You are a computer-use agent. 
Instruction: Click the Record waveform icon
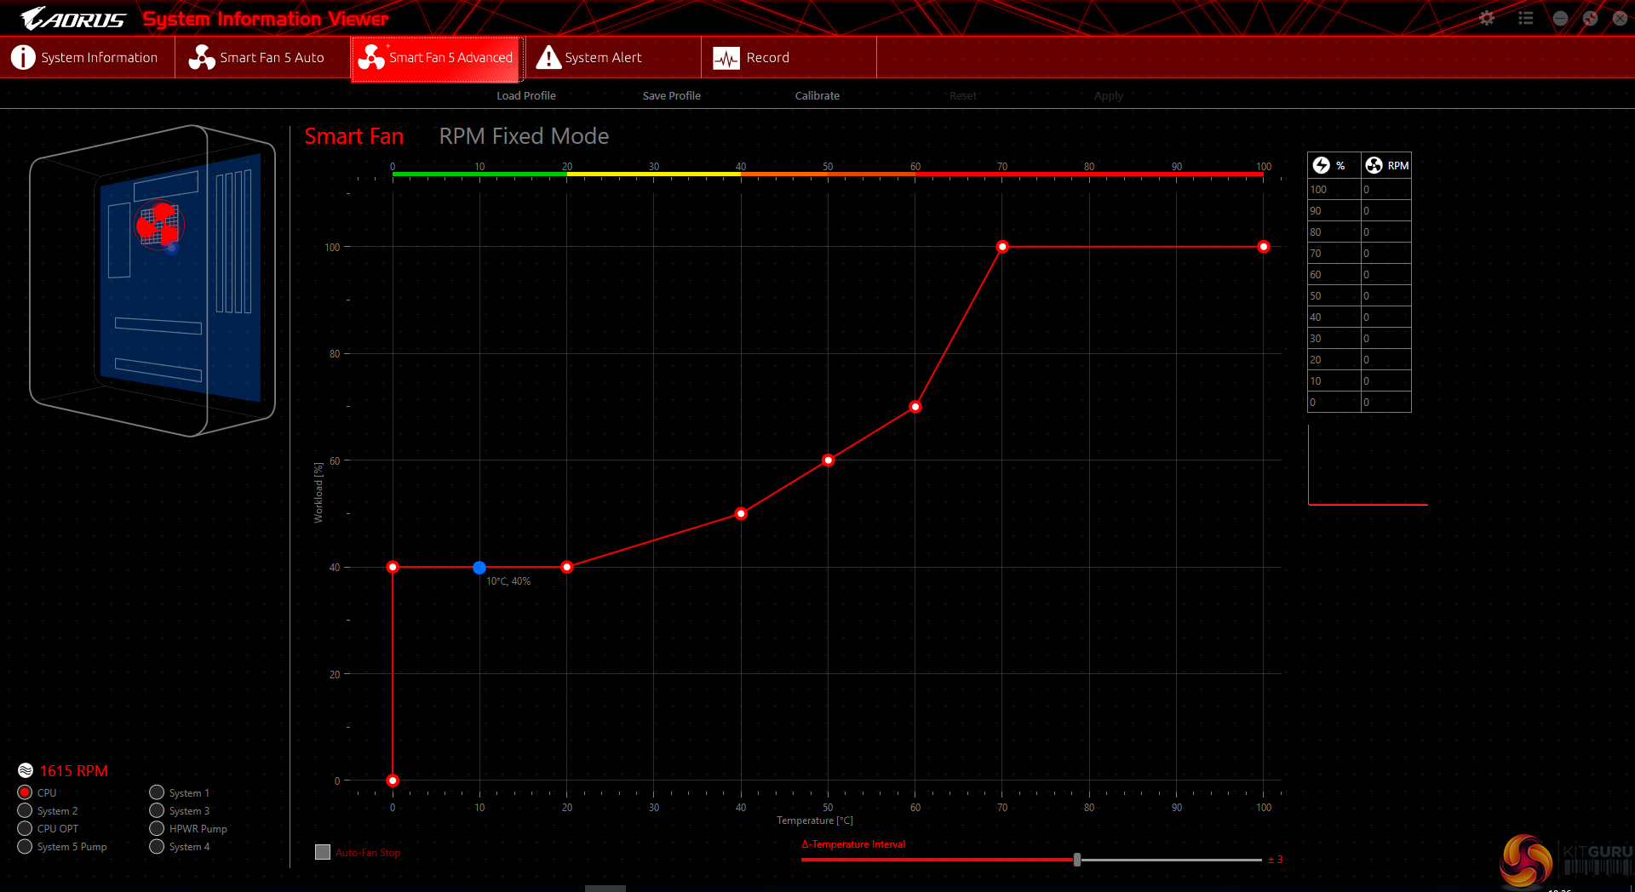(726, 58)
